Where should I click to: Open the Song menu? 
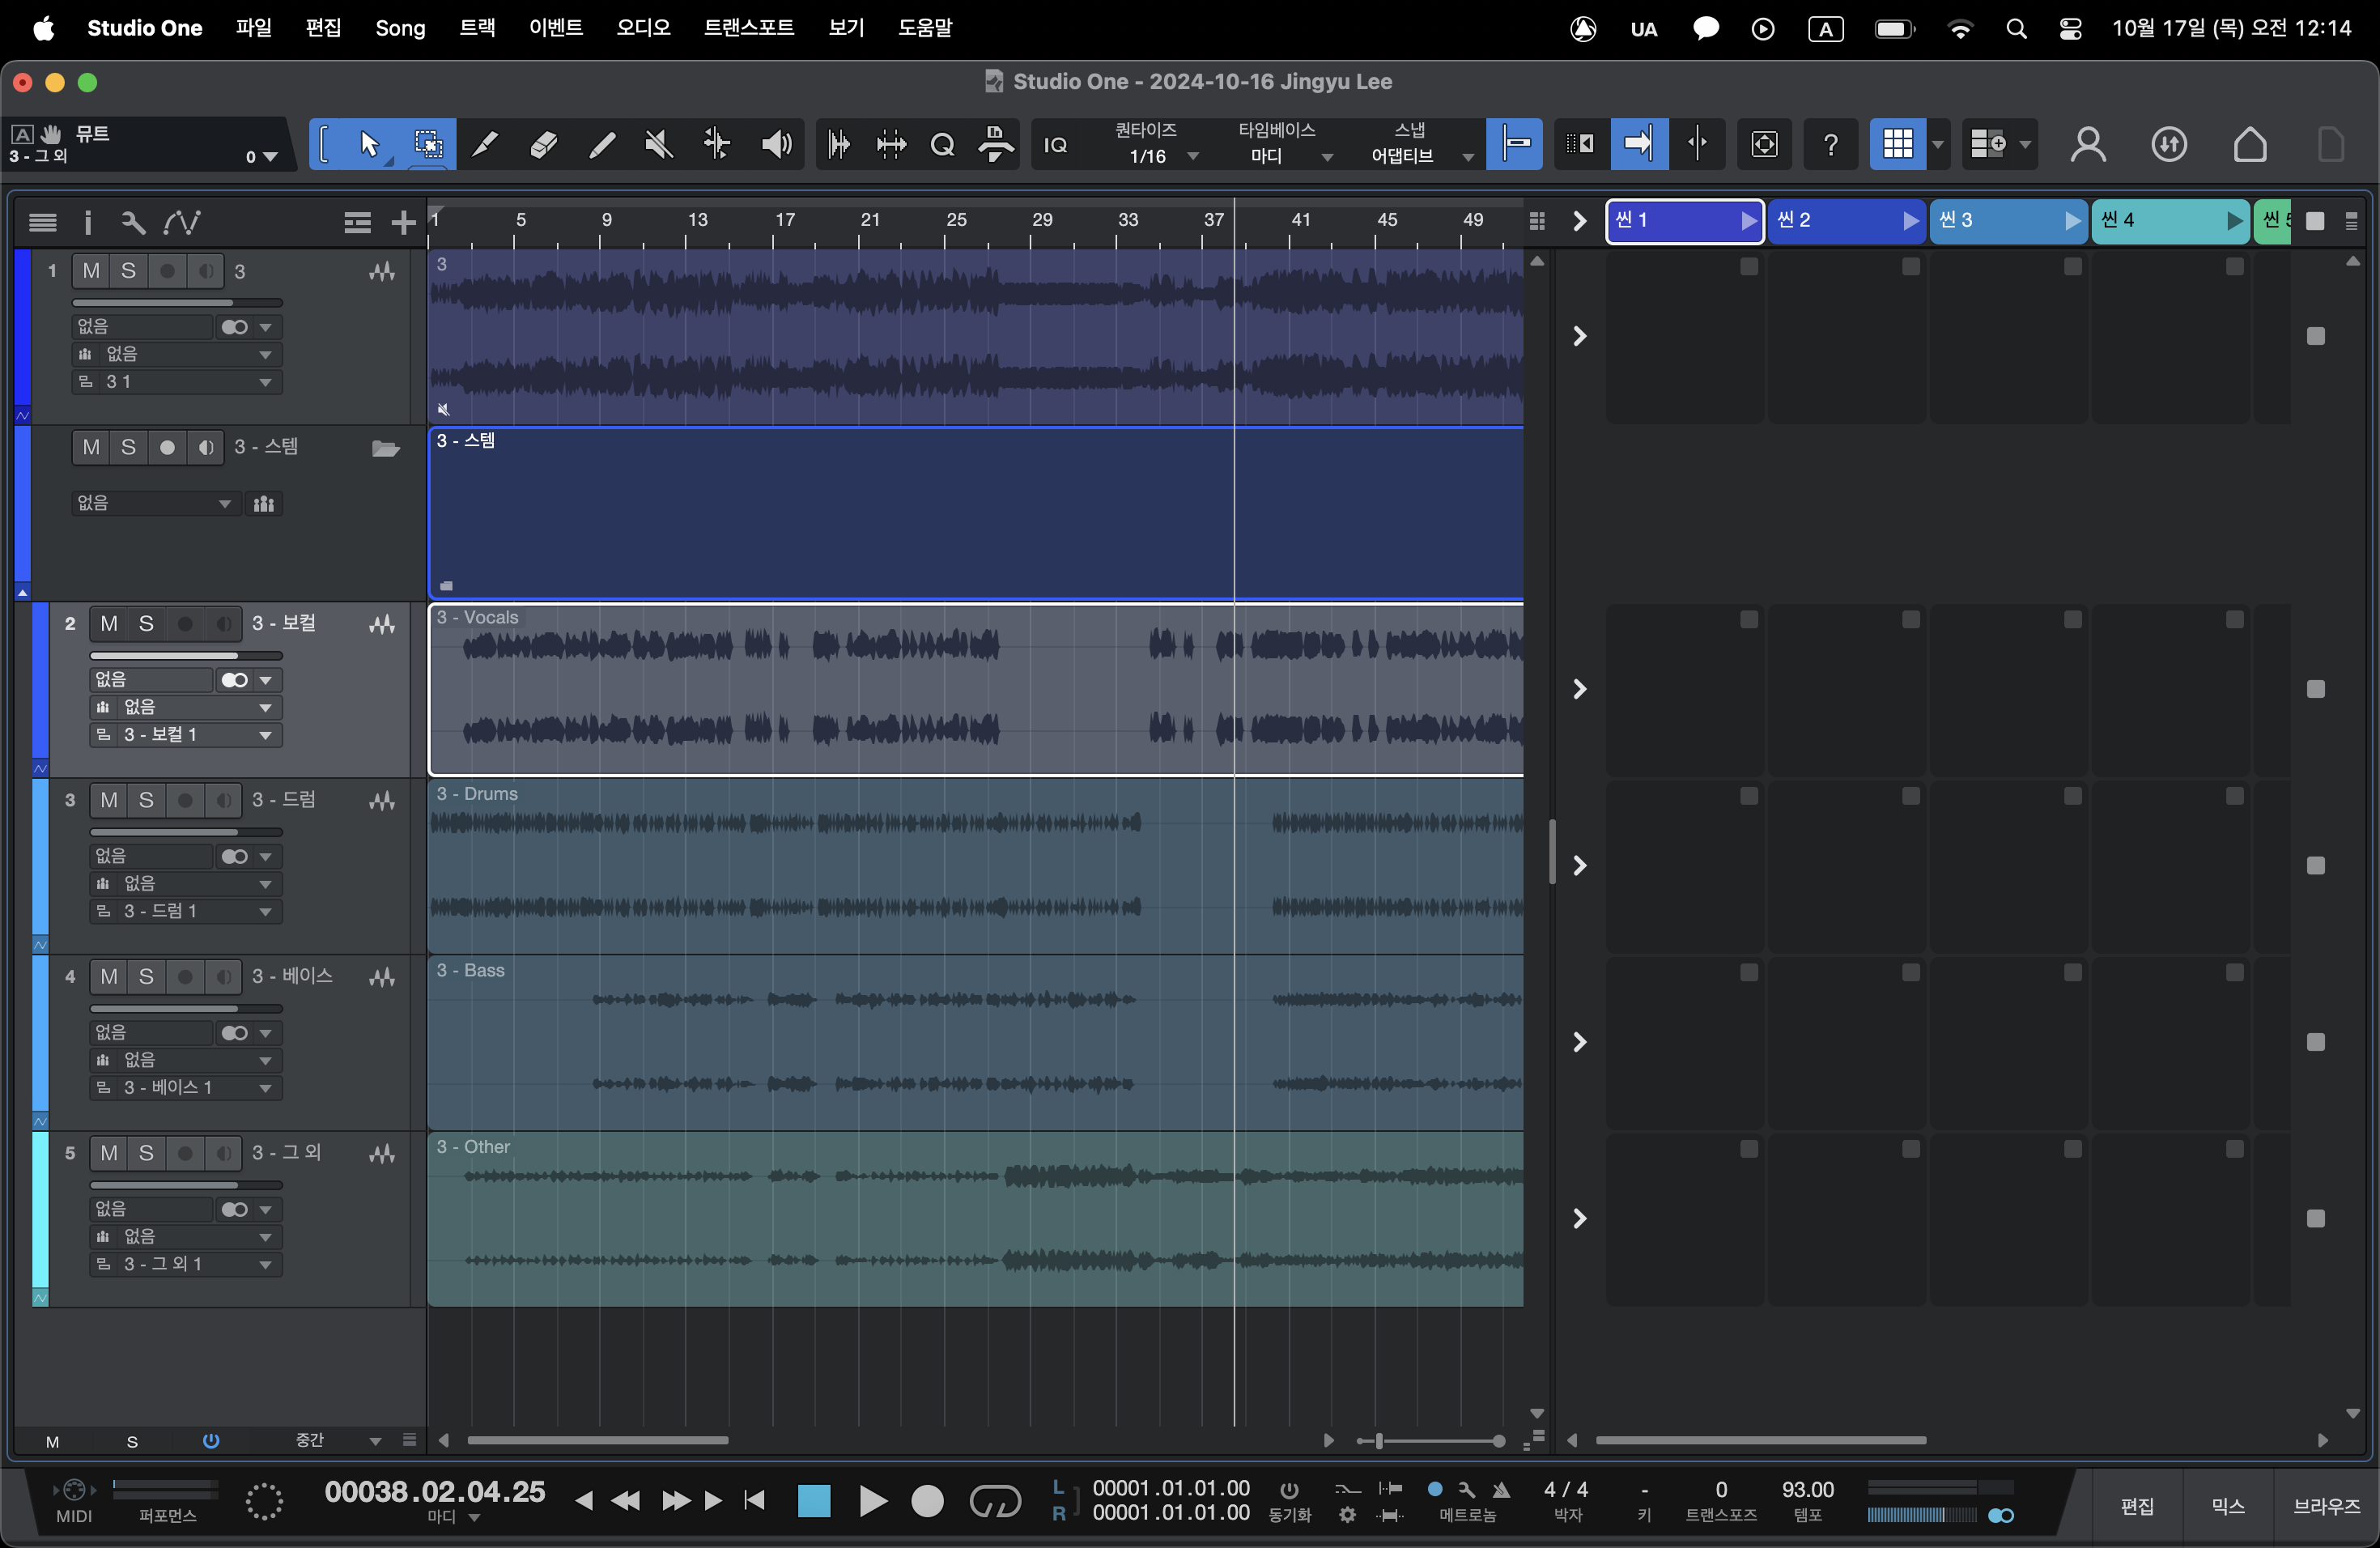pos(400,28)
